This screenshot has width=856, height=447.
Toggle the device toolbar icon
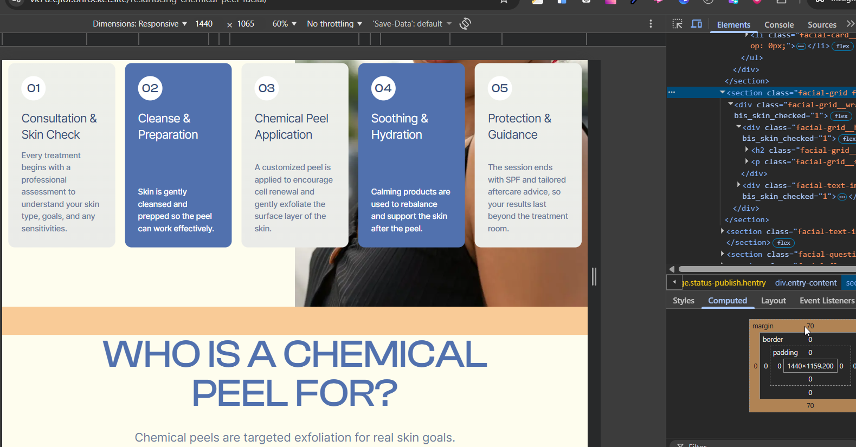[697, 24]
